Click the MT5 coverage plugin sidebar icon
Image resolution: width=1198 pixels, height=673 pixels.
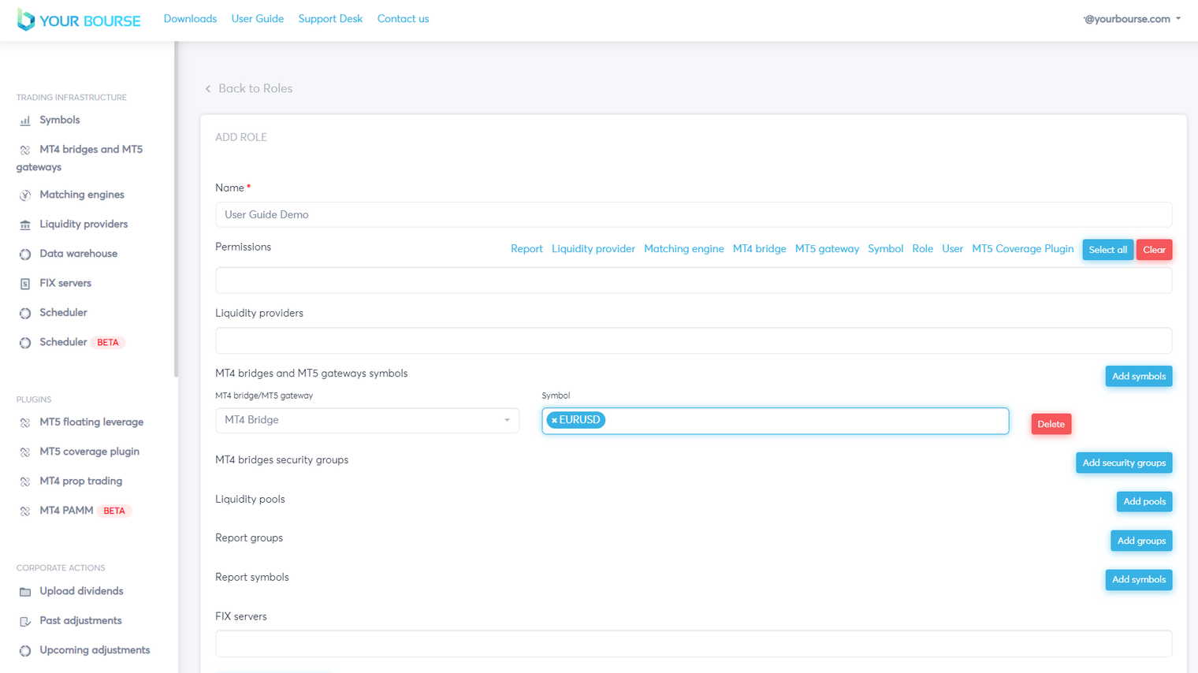pyautogui.click(x=25, y=452)
